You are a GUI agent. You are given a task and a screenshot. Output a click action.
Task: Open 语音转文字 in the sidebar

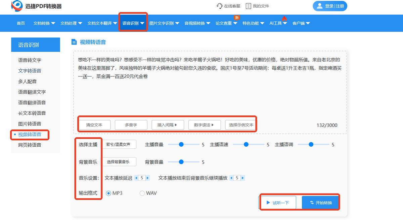coord(30,60)
